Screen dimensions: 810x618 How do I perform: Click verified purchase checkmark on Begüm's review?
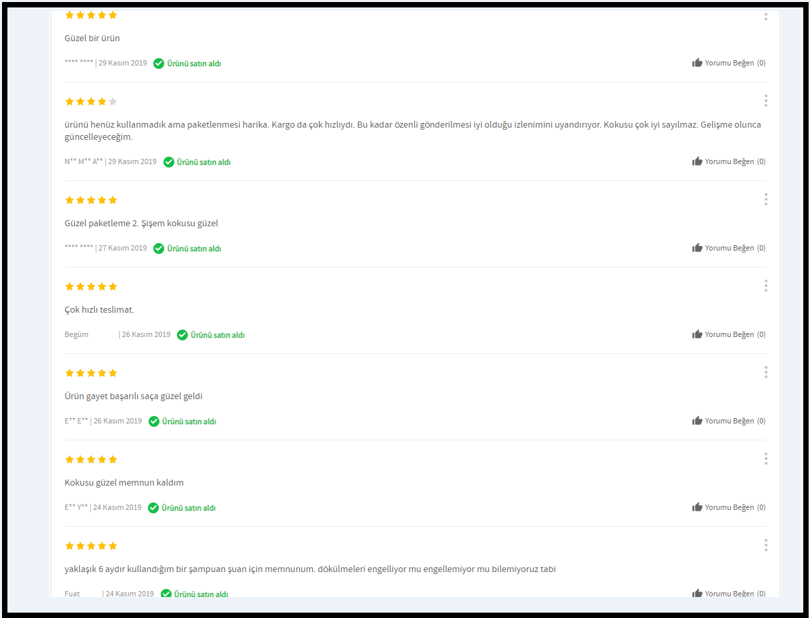tap(182, 335)
